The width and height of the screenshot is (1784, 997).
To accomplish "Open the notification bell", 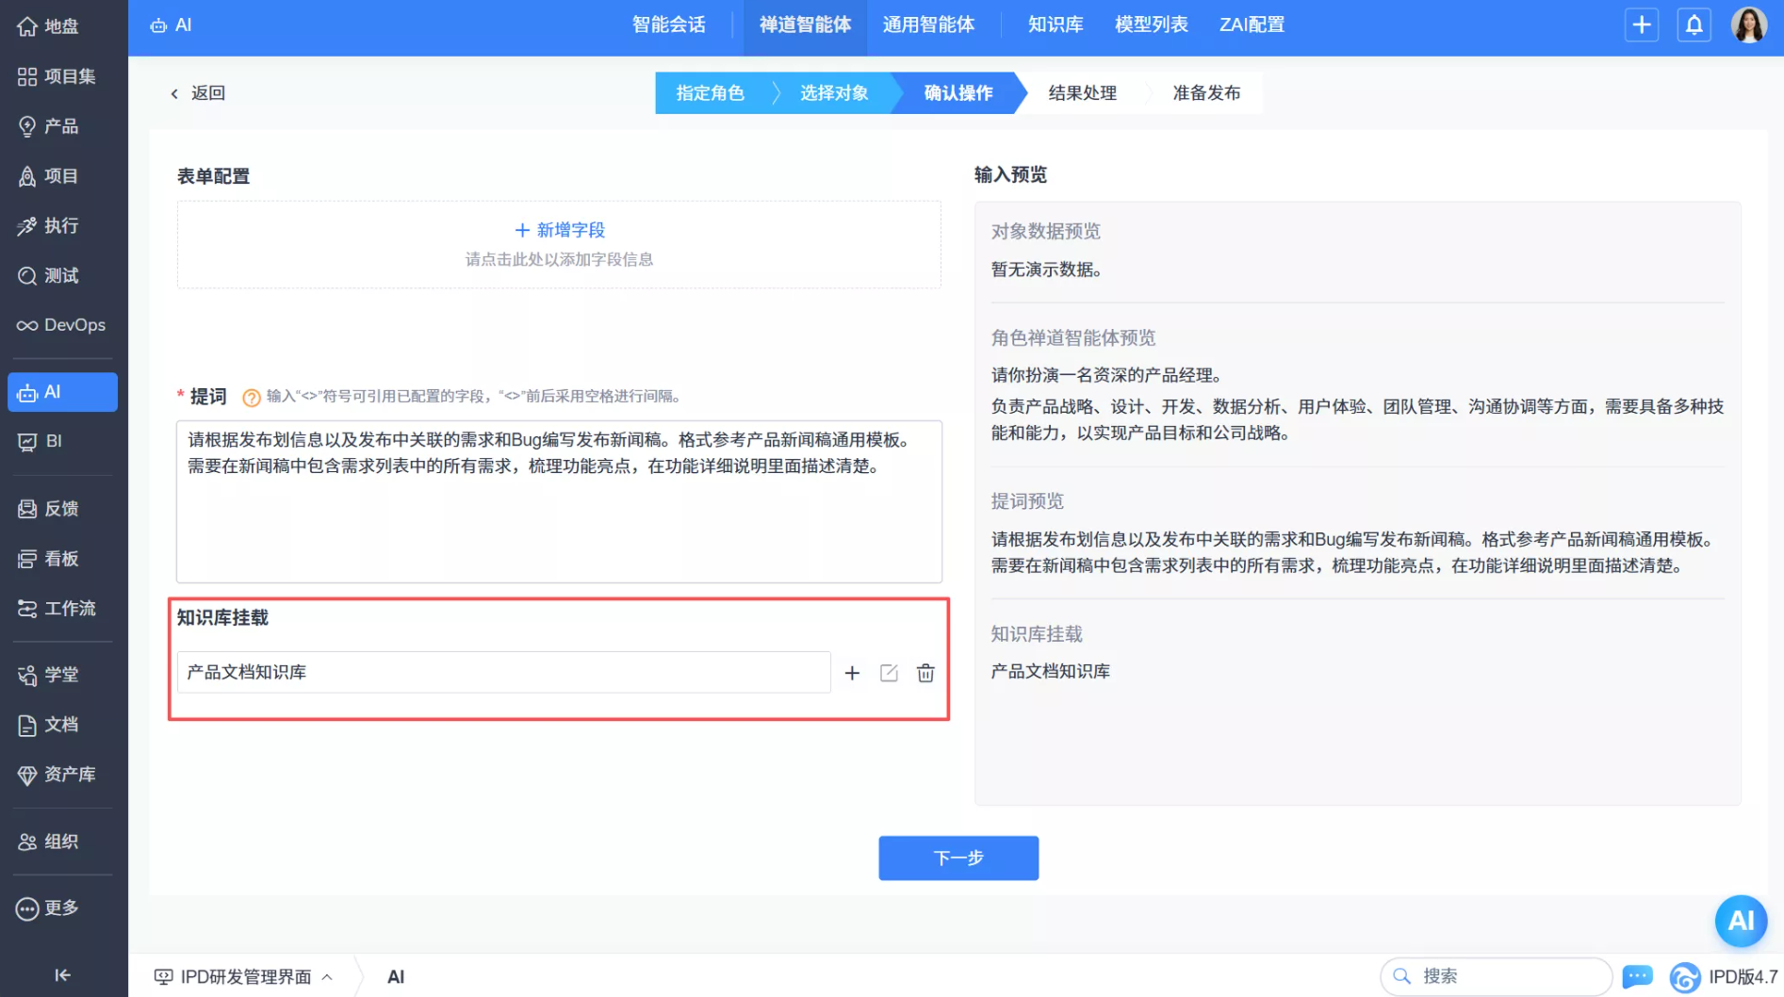I will (x=1694, y=25).
